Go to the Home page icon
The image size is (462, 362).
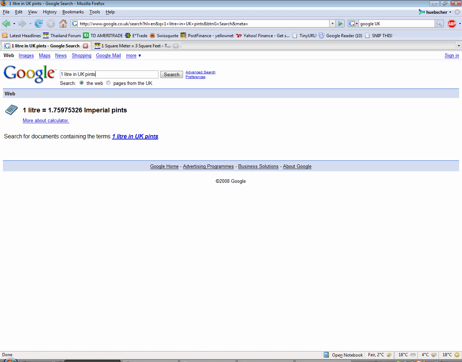(63, 23)
